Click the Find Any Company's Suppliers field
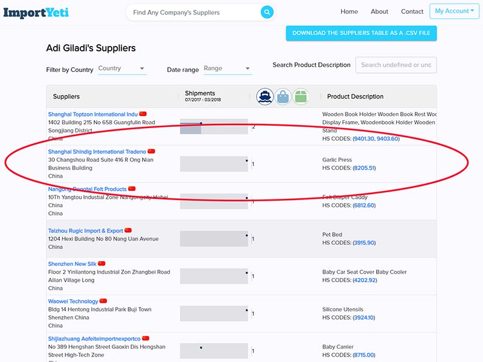This screenshot has height=362, width=483. point(193,12)
